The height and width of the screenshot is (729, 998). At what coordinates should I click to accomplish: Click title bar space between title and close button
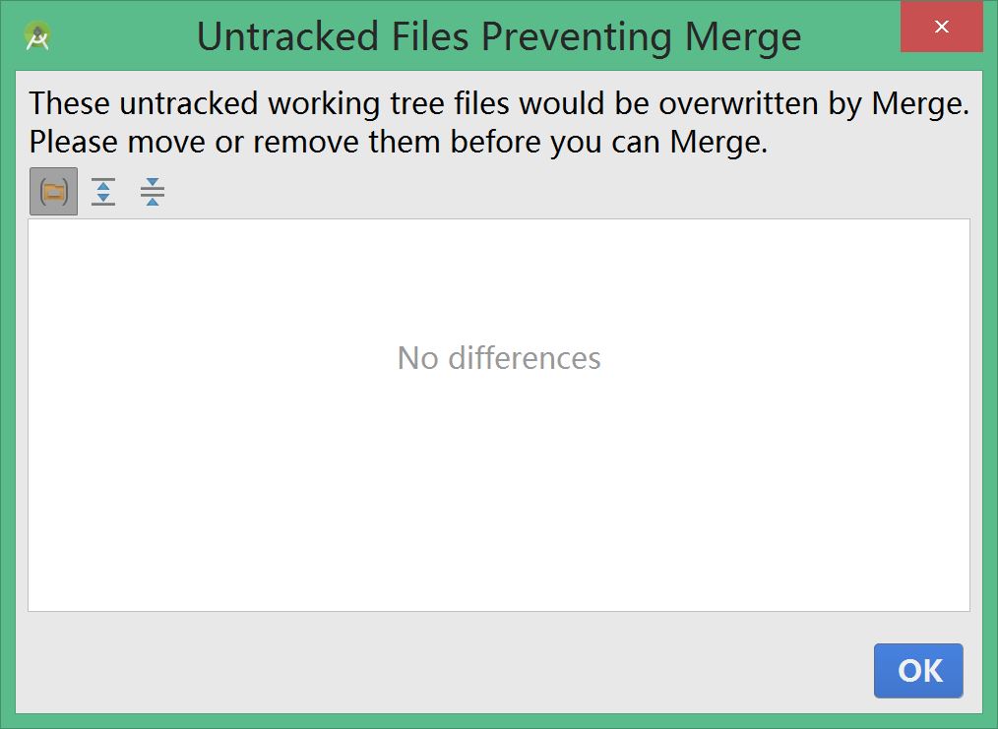(851, 36)
